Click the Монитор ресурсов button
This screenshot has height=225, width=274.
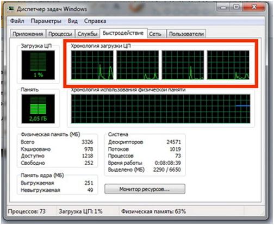point(145,189)
